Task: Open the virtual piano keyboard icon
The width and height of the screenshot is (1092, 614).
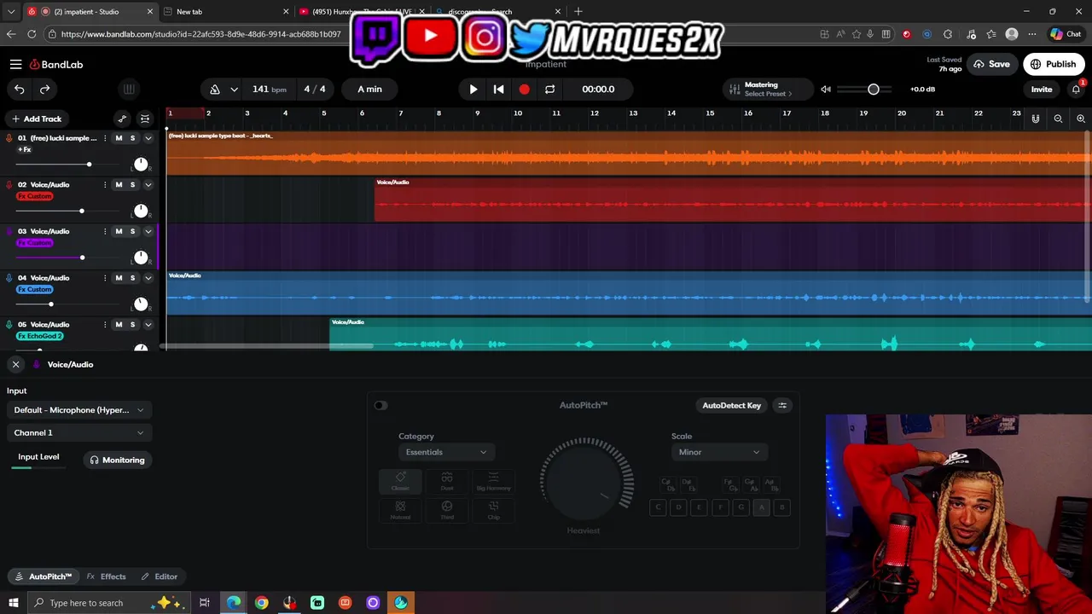Action: pos(129,89)
